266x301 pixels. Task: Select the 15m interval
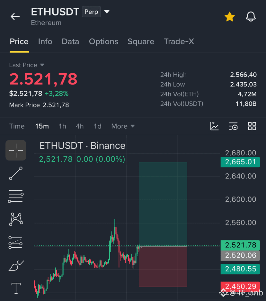point(42,126)
